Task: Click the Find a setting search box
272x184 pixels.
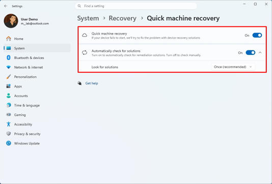Action: click(136, 6)
